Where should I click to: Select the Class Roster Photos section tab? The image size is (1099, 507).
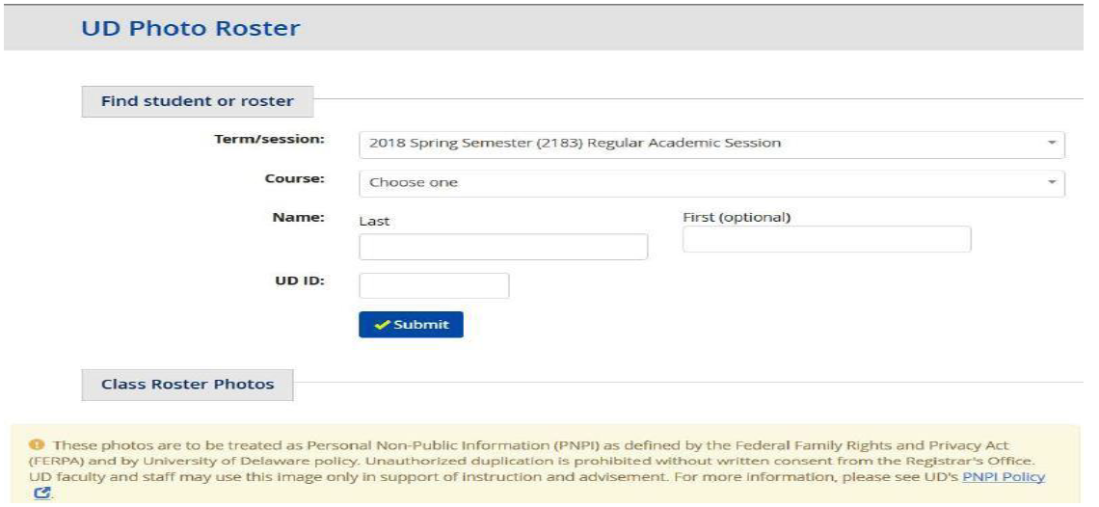pos(188,385)
